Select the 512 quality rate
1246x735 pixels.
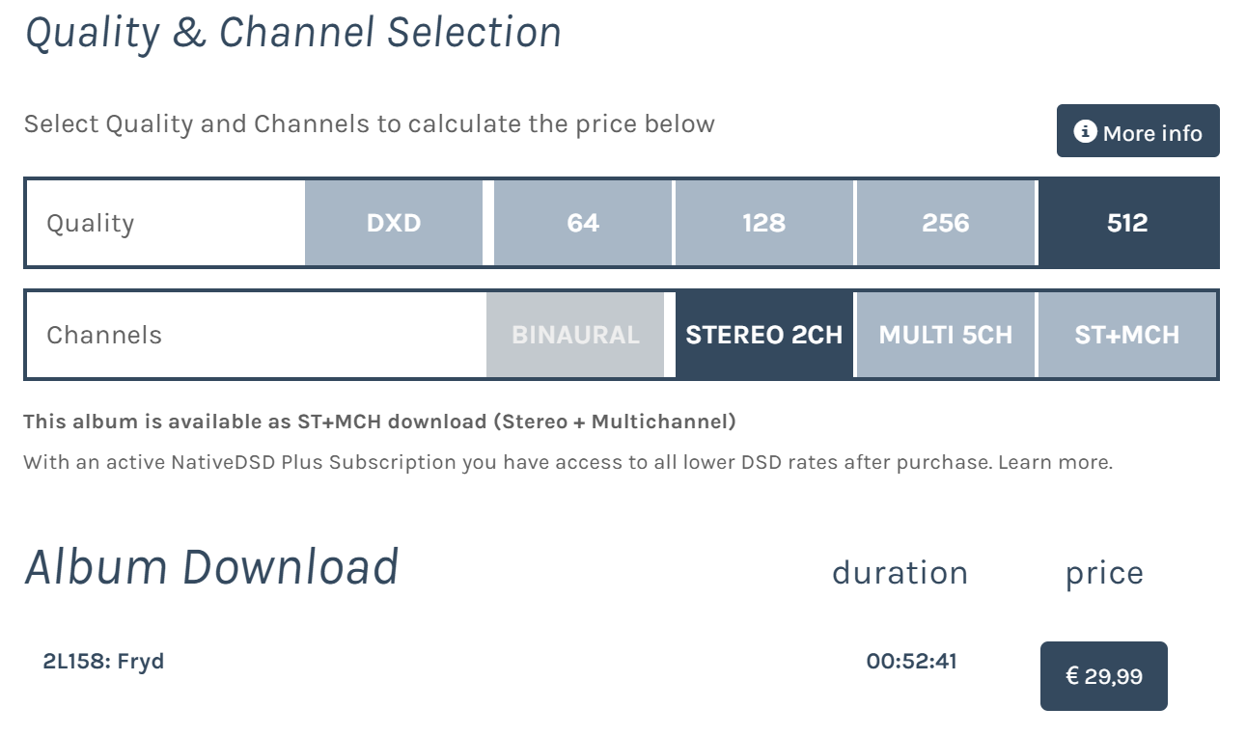click(1127, 223)
